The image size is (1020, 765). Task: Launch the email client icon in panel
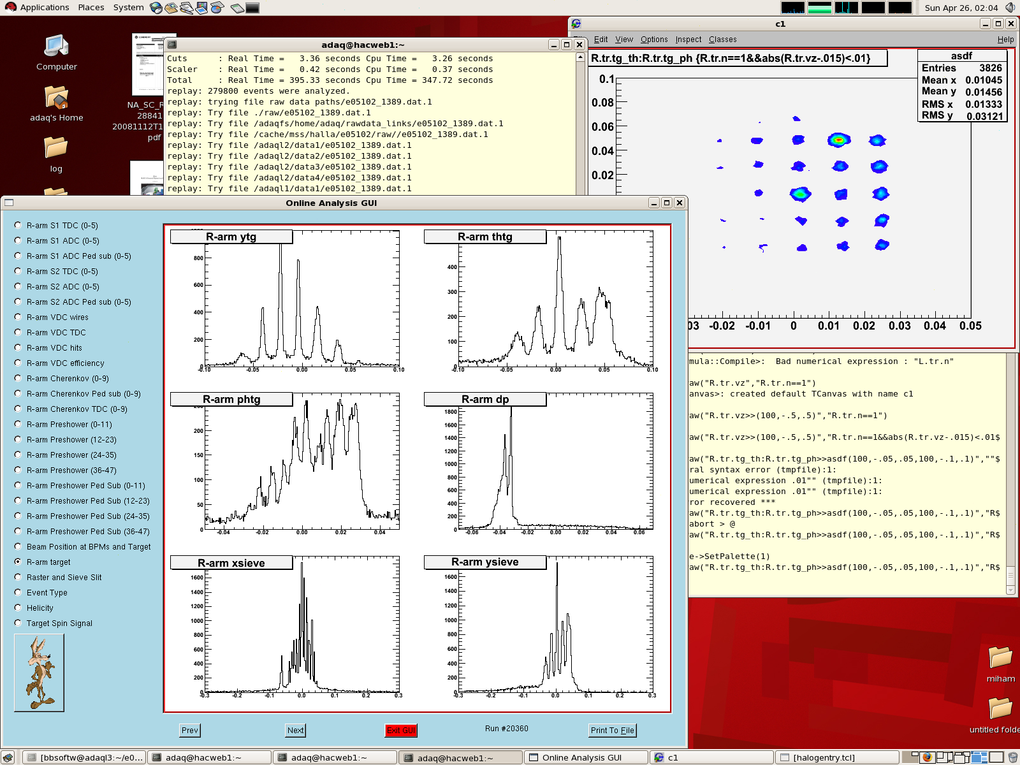coord(171,8)
